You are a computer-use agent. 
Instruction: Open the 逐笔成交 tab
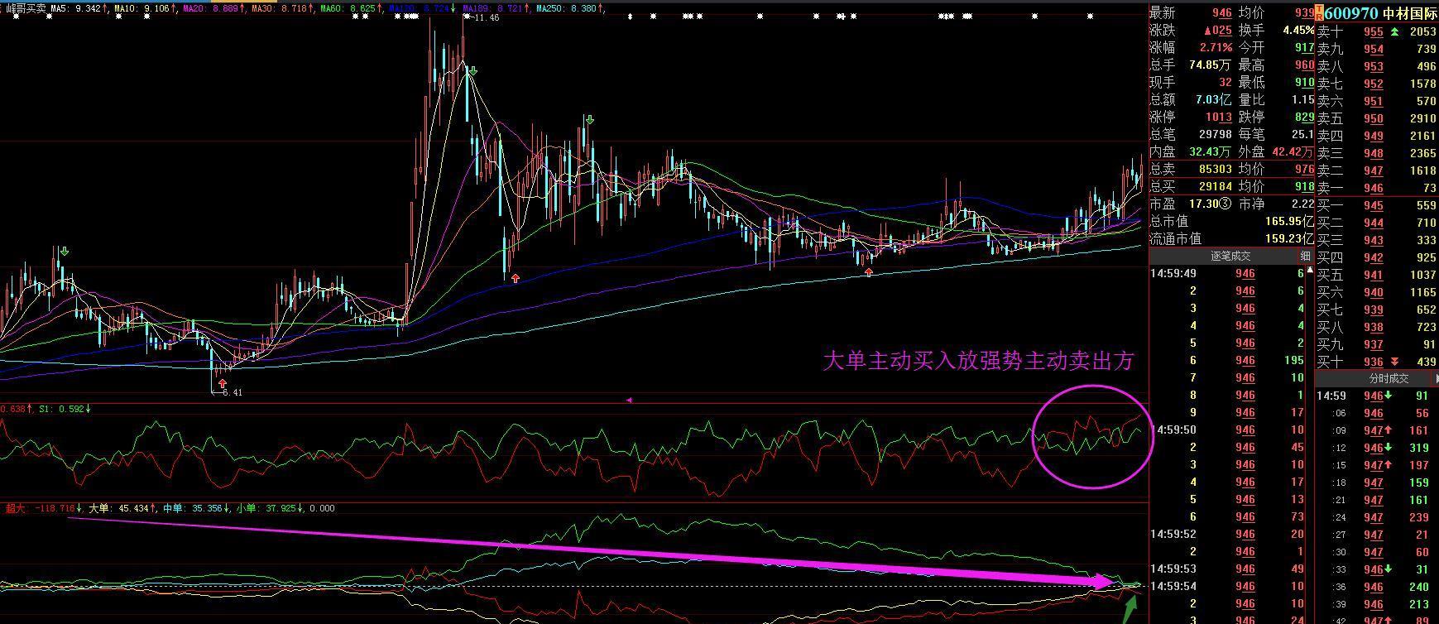click(x=1231, y=257)
